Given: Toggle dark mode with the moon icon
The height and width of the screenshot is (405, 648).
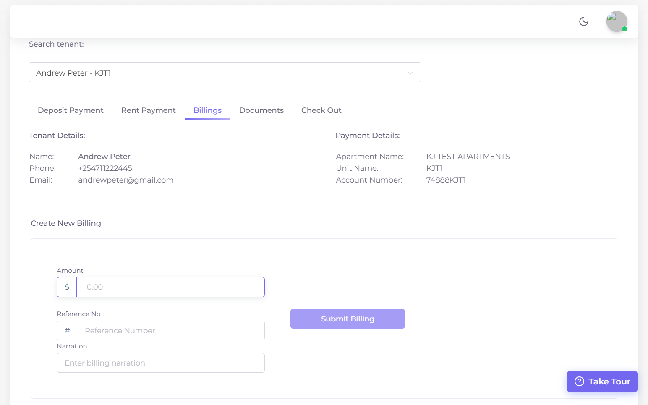Looking at the screenshot, I should (x=584, y=21).
